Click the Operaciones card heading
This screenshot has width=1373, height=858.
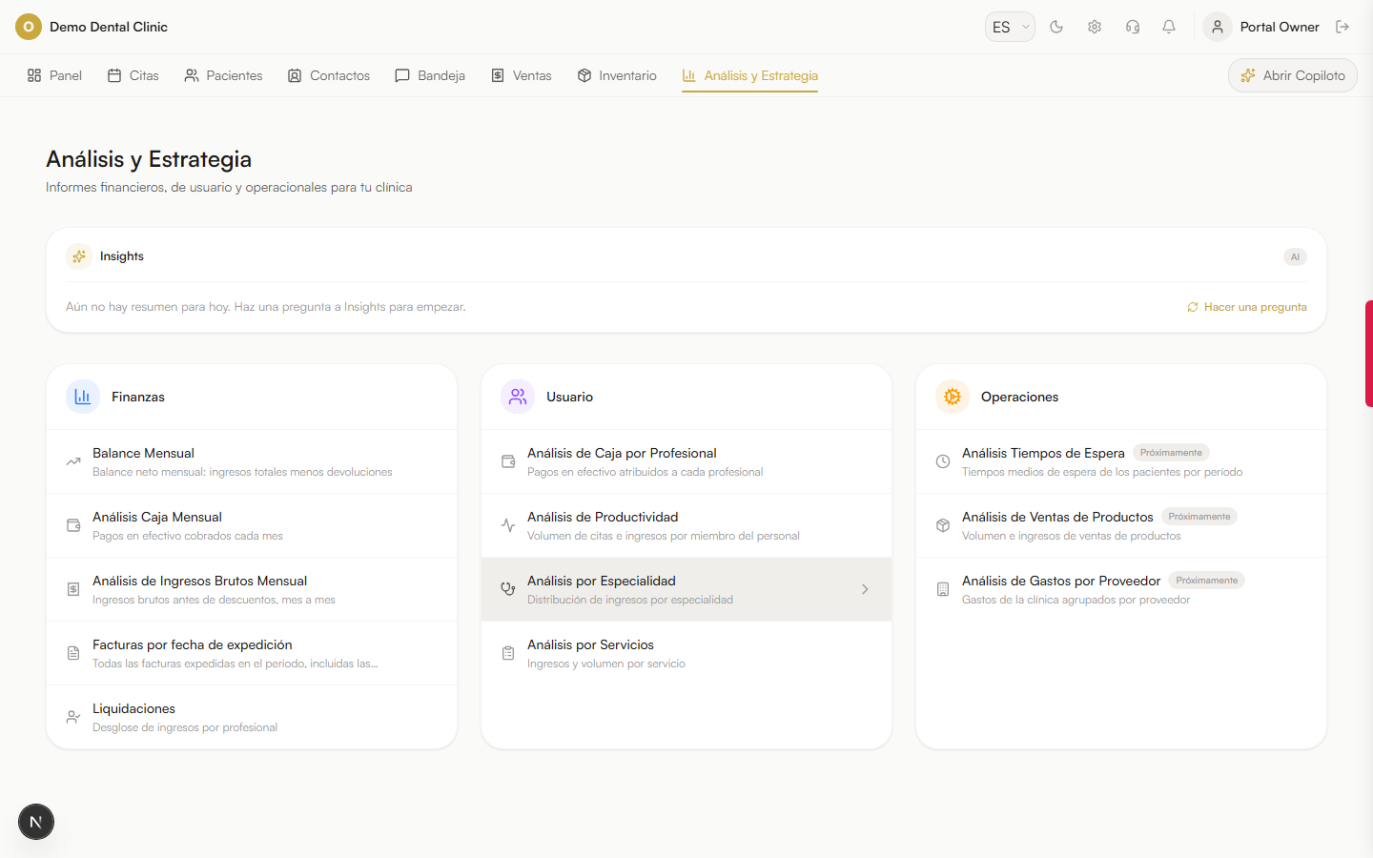[x=1019, y=397]
